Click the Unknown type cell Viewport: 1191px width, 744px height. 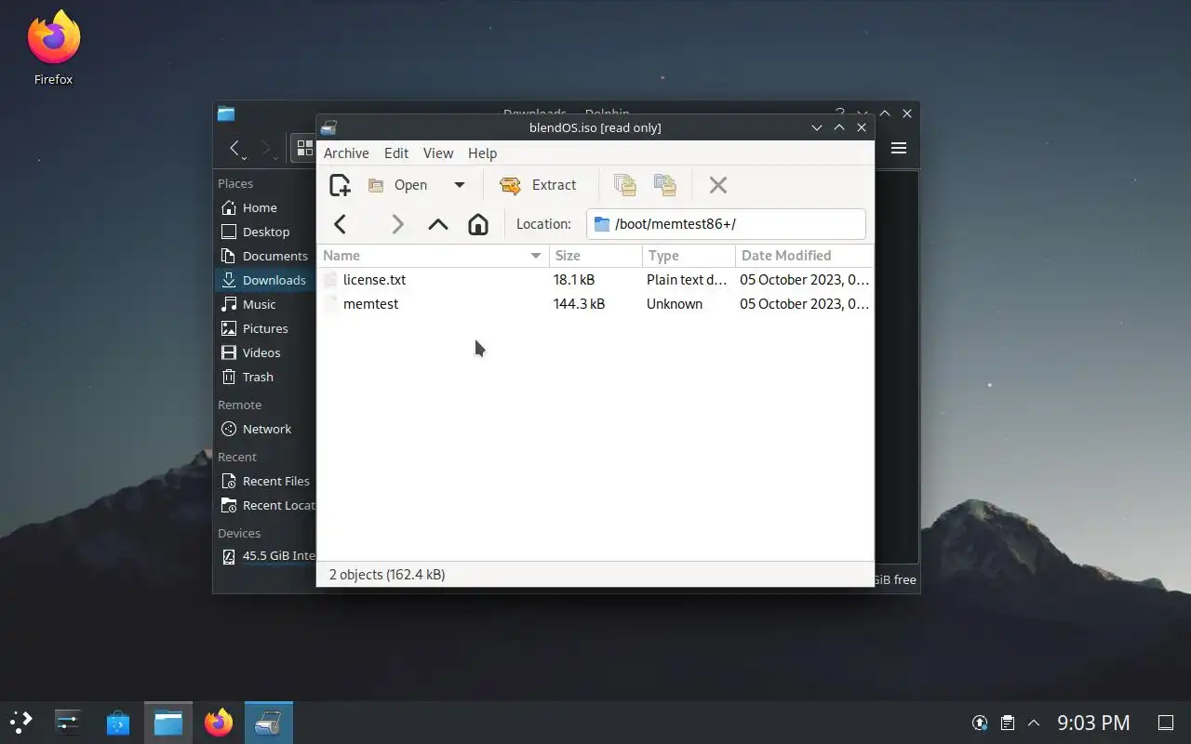[675, 304]
